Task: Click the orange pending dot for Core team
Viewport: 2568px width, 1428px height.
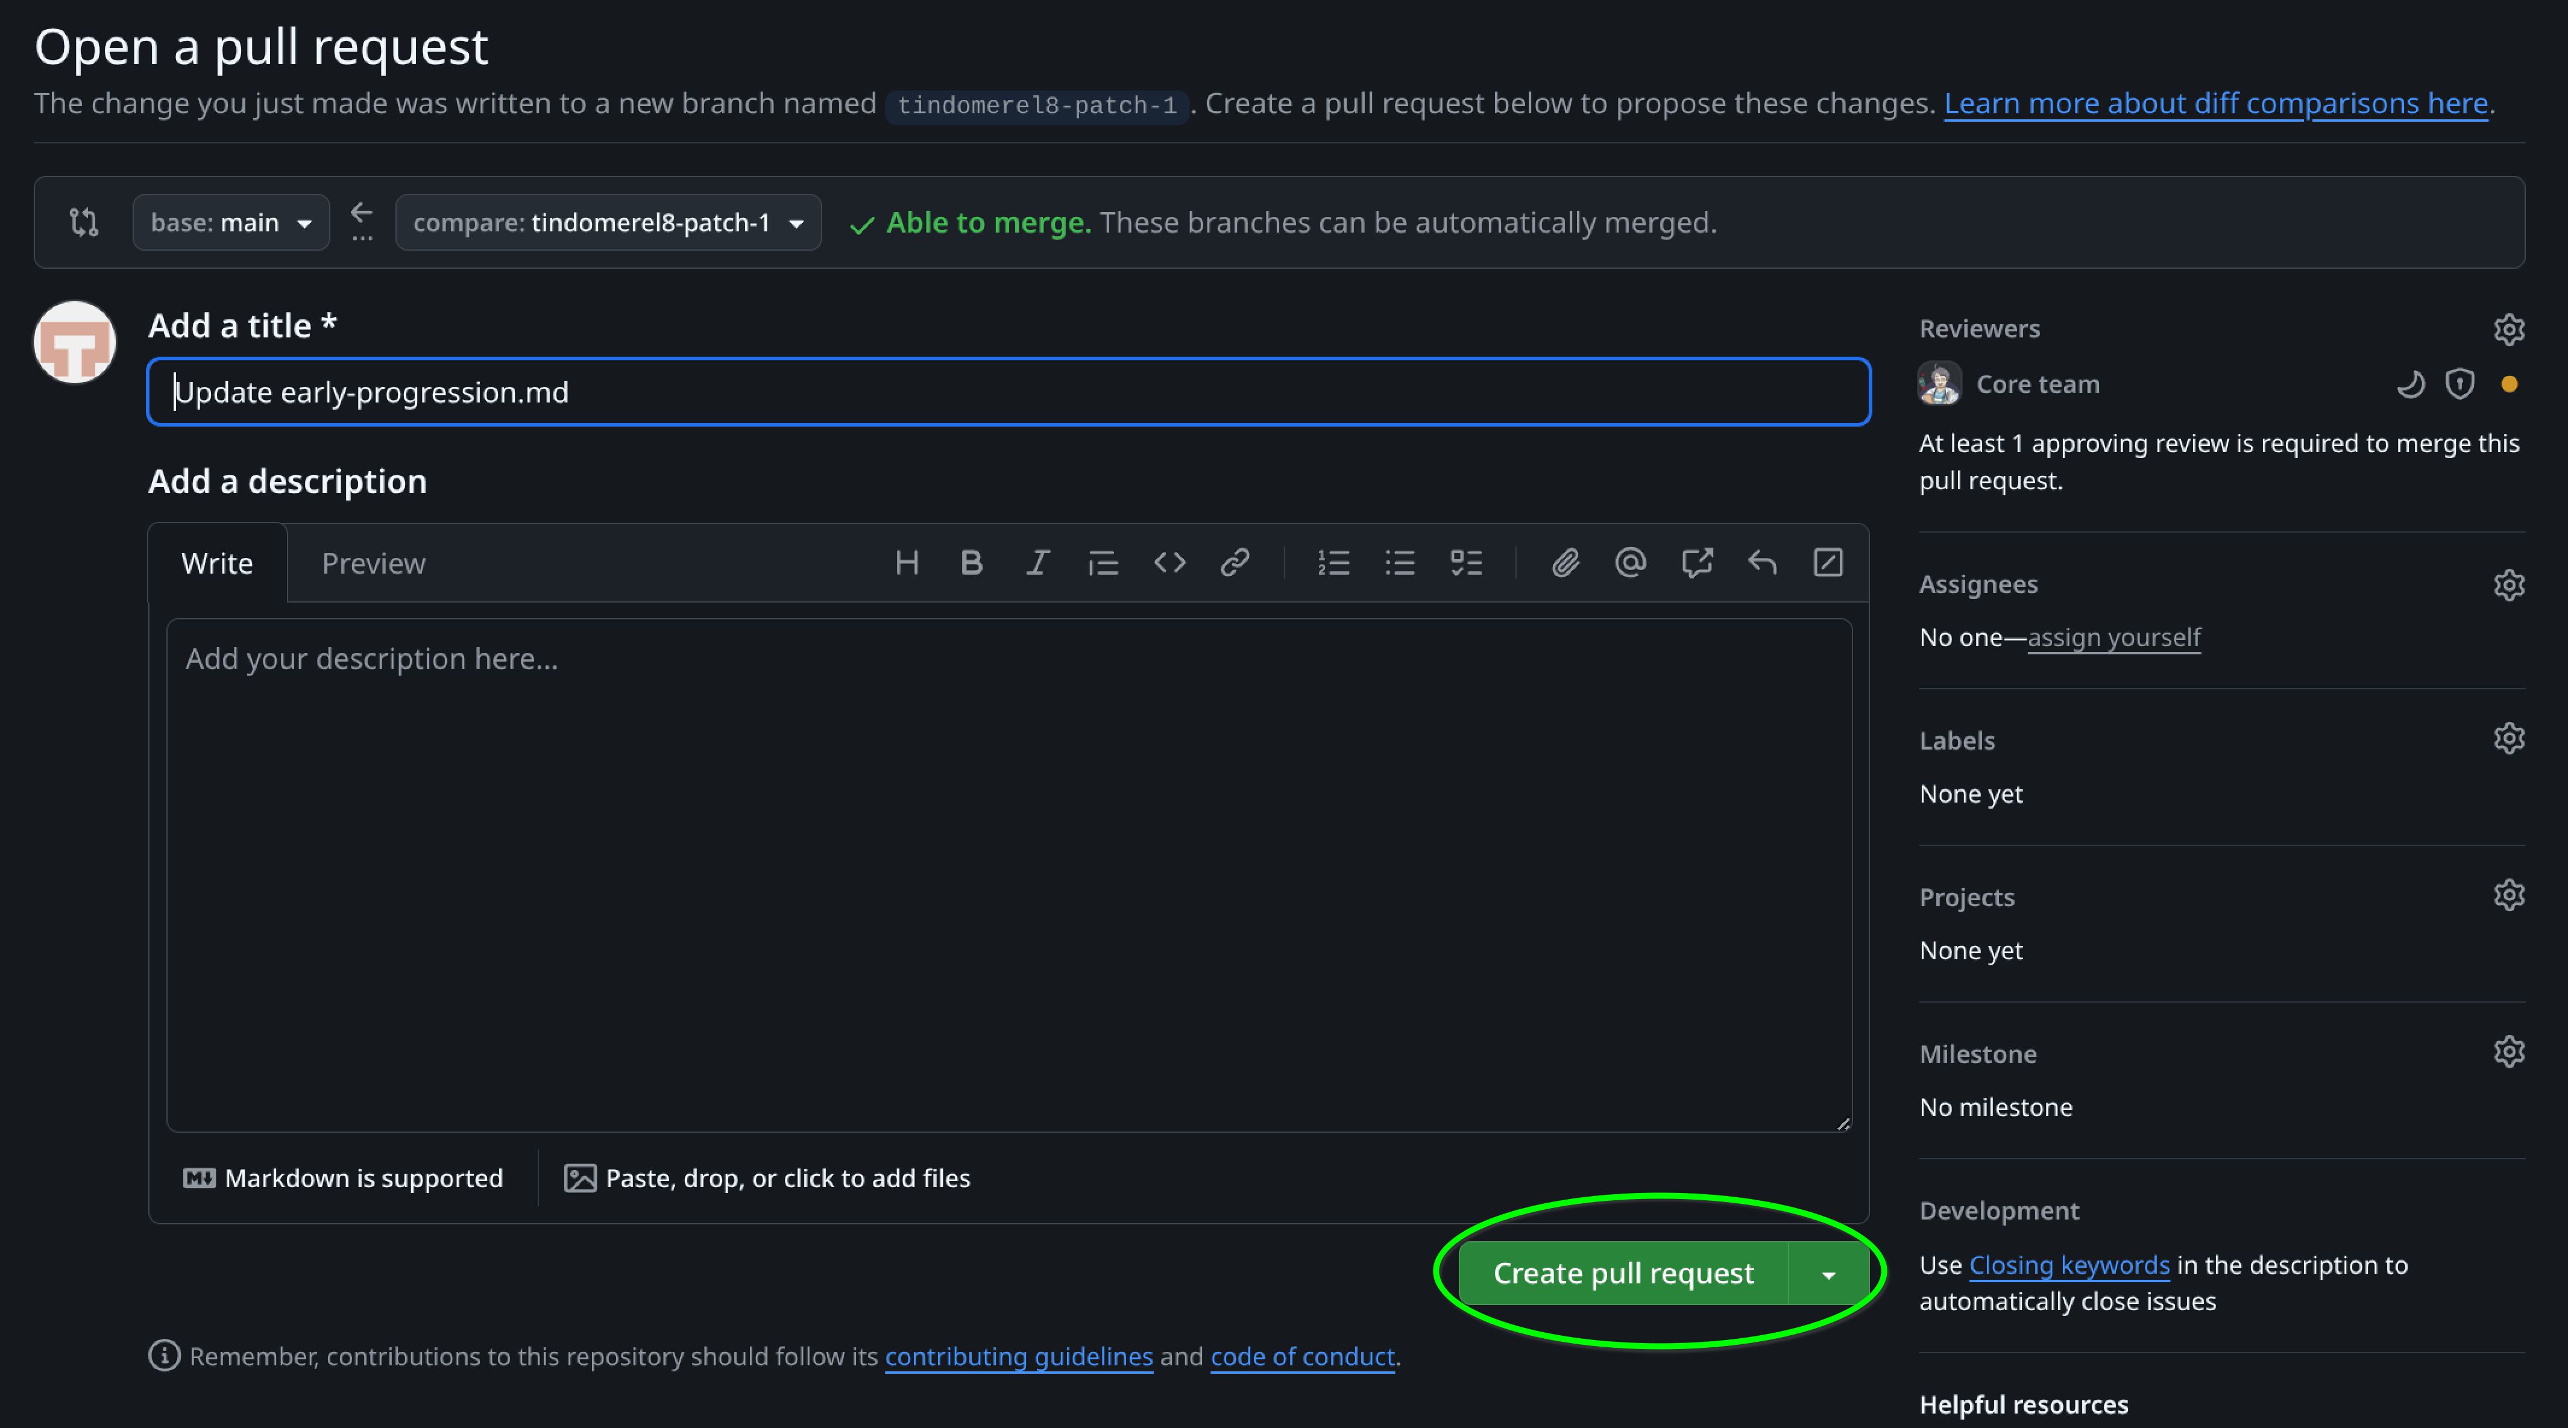Action: (2509, 384)
